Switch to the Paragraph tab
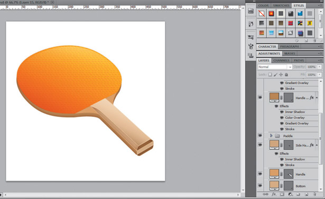Screen dimensions: 325x199 pyautogui.click(x=290, y=47)
